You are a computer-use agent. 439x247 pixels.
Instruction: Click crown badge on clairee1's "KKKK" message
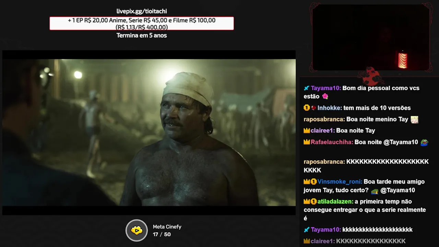tap(307, 241)
